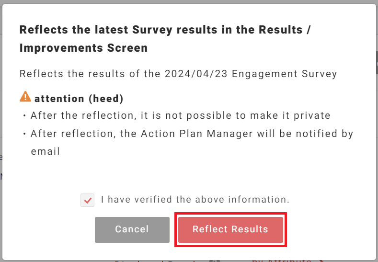Click the first bullet point marker
378x262 pixels.
24,116
